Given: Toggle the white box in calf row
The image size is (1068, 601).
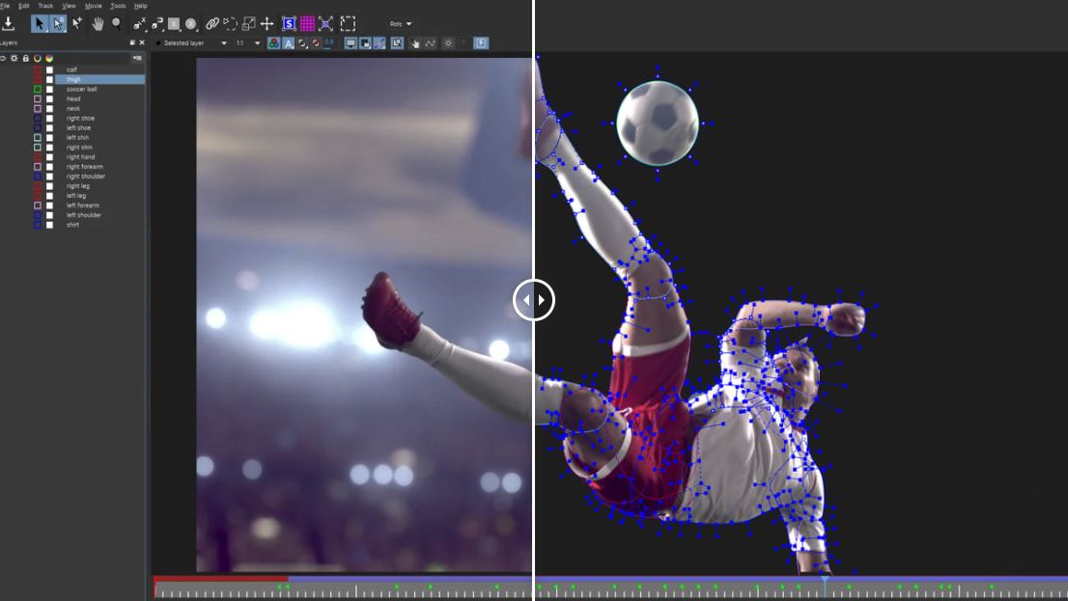Looking at the screenshot, I should click(49, 70).
